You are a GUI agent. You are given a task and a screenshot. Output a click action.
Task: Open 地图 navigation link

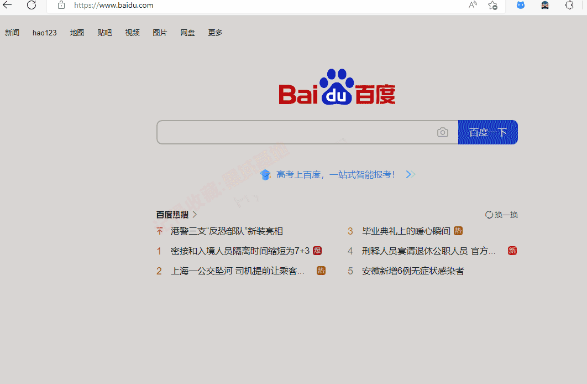tap(77, 33)
